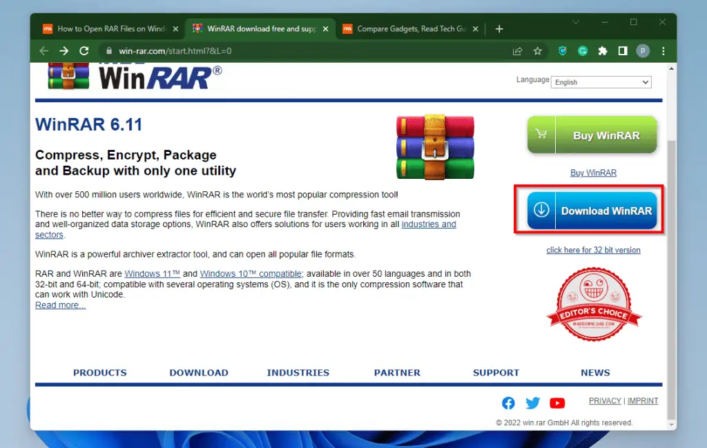Click scrollbar down arrow
The image size is (707, 448).
pos(671,425)
